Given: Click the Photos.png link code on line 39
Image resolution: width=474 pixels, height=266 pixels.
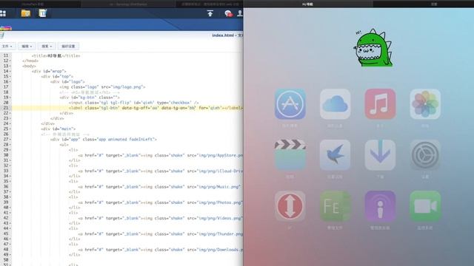Looking at the screenshot, I should [161, 202].
